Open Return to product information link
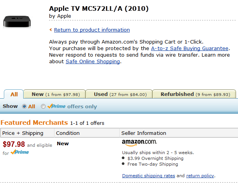Viewport: 238px width, 183px height. coord(92,30)
